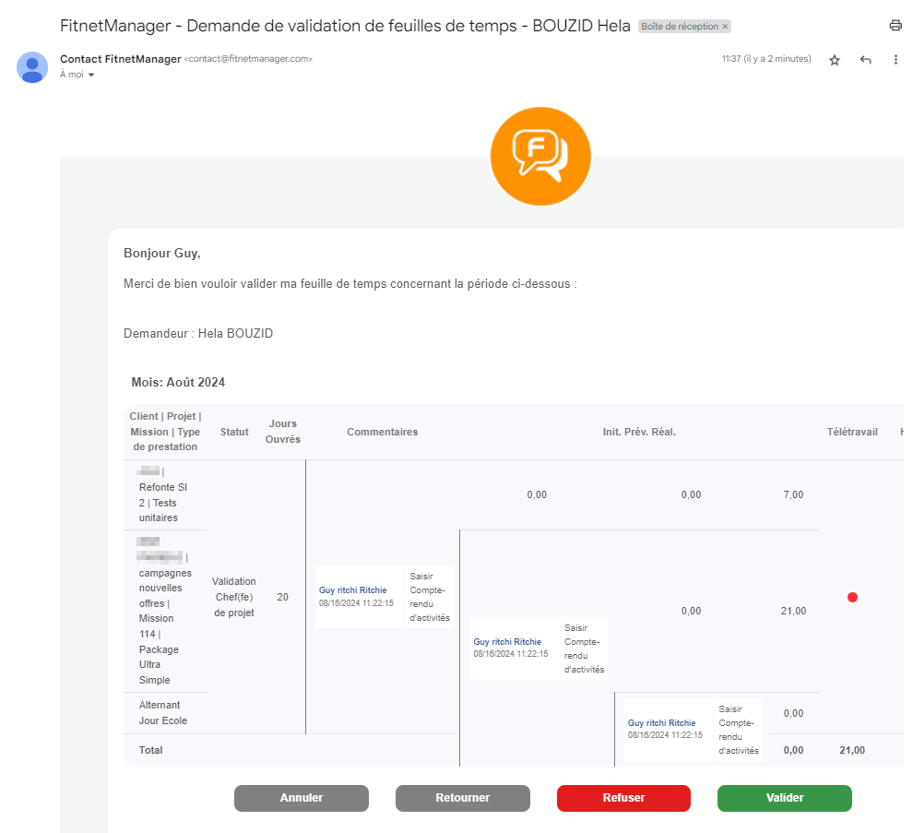Image resolution: width=913 pixels, height=833 pixels.
Task: Click the reply arrow icon
Action: click(865, 60)
